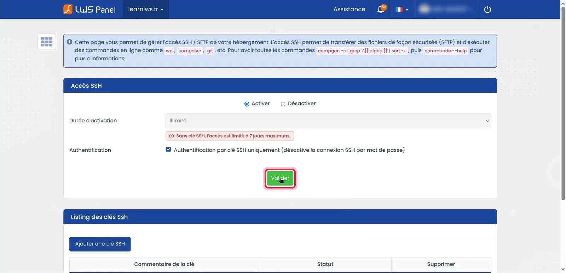
Task: Click the Authentification label
Action: tap(90, 150)
